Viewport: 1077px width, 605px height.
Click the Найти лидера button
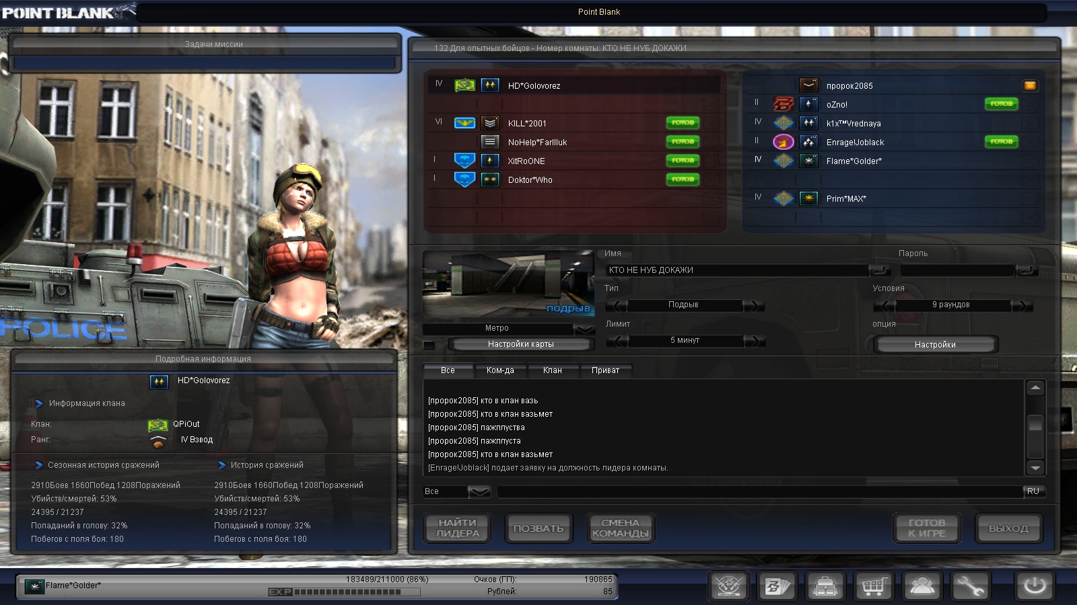tap(458, 528)
